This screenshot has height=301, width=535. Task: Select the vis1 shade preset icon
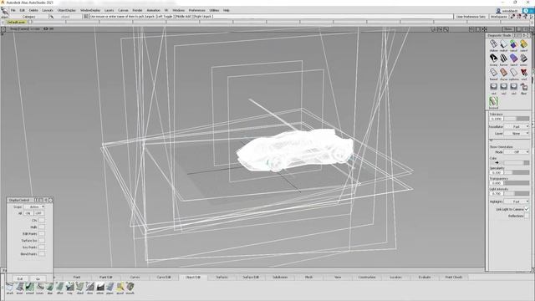(x=493, y=87)
